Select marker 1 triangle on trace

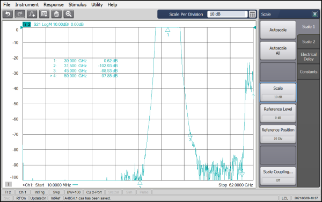click(168, 30)
